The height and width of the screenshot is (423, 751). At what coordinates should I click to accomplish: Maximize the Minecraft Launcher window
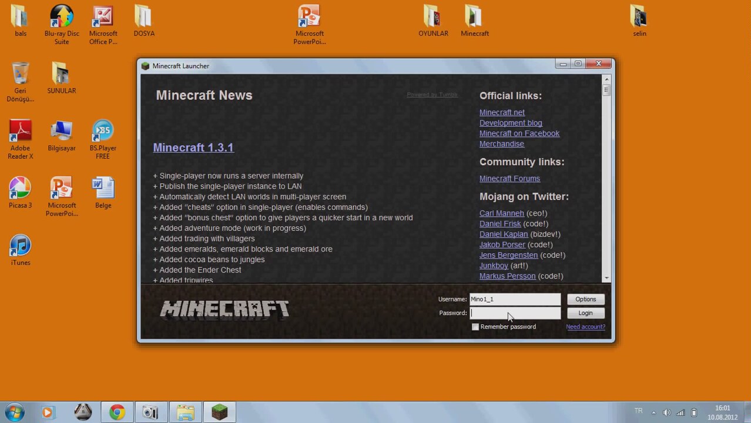578,63
